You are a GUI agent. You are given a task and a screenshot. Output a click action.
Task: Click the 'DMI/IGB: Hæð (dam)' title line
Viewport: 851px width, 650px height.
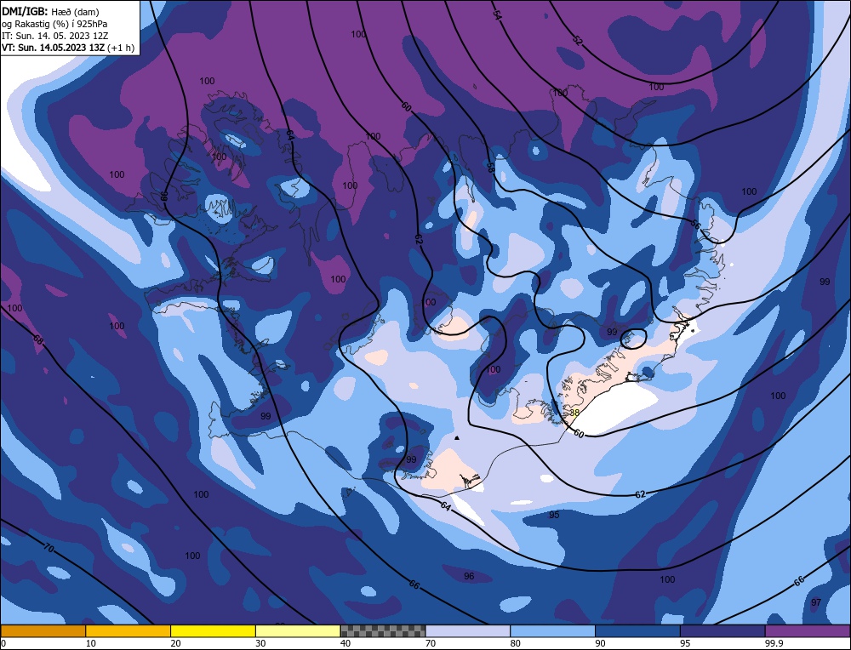50,11
